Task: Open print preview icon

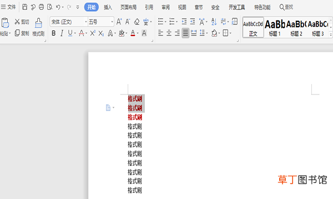Action: [50, 7]
